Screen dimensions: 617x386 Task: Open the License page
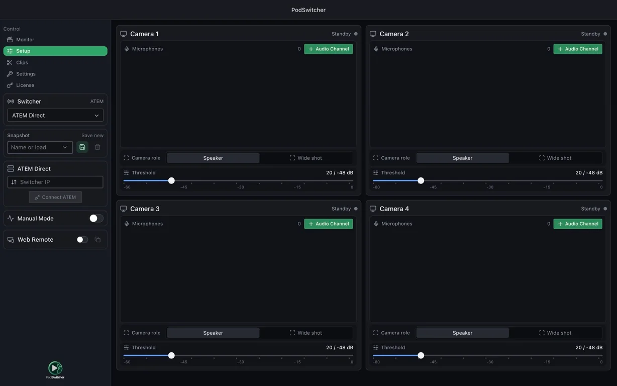[55, 85]
